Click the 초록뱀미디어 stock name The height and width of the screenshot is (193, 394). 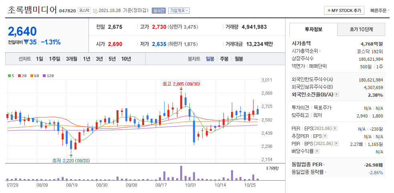click(x=32, y=10)
